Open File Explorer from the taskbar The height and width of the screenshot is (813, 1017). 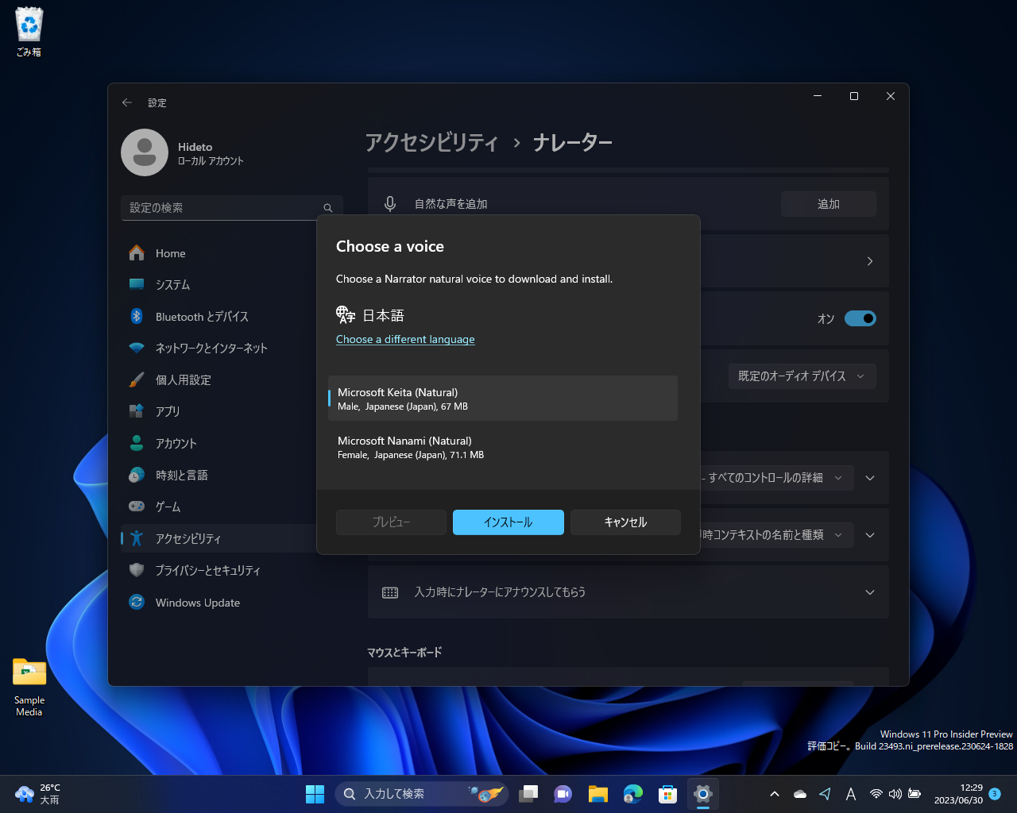pos(597,794)
